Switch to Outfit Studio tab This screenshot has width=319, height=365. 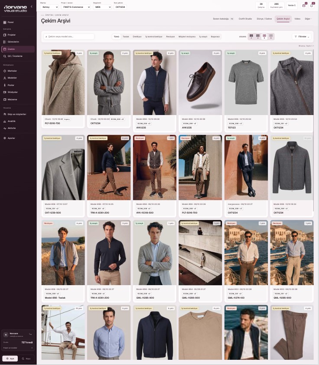245,19
